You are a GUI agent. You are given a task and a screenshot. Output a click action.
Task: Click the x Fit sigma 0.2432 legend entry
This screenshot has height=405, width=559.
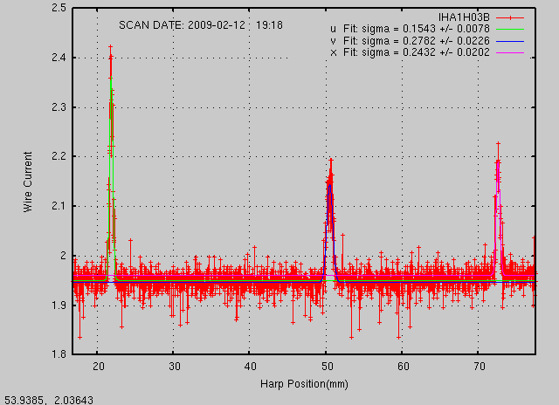coord(427,52)
